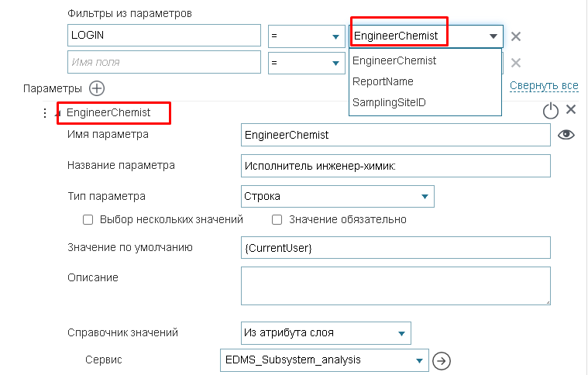
Task: Open the EDMS_Subsystem_analysis service dropdown
Action: click(x=324, y=360)
